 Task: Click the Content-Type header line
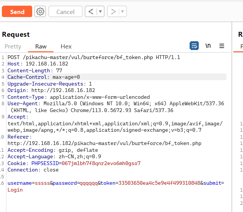79,97
